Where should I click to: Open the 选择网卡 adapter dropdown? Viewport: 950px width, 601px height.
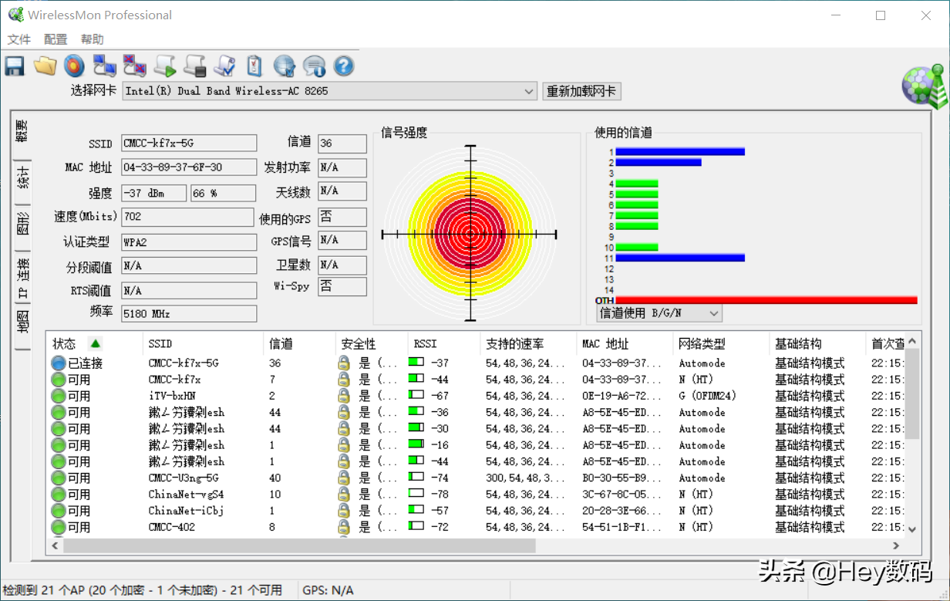[x=330, y=91]
